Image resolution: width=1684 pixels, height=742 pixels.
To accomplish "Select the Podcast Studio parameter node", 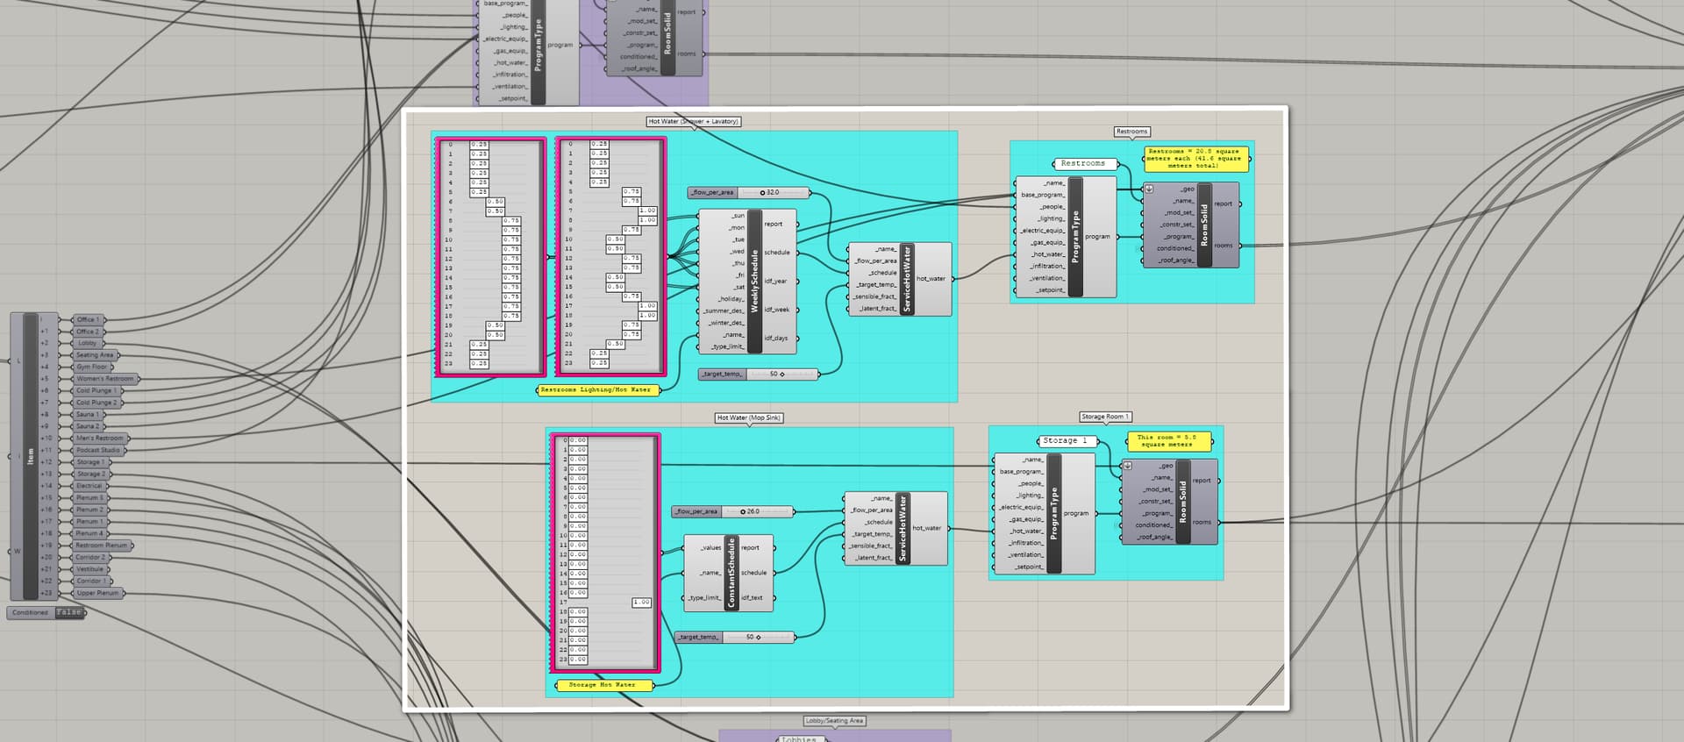I will click(x=97, y=450).
